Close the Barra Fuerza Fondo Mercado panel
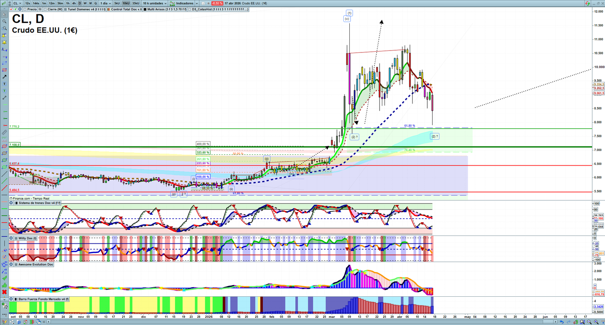The height and width of the screenshot is (325, 605). pyautogui.click(x=11, y=299)
